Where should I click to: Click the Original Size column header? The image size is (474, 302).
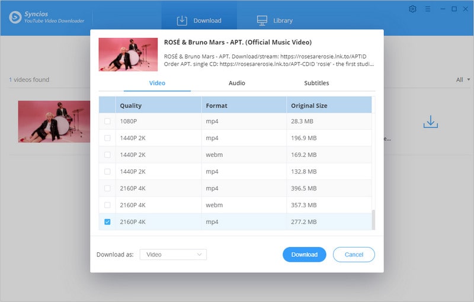[329, 105]
